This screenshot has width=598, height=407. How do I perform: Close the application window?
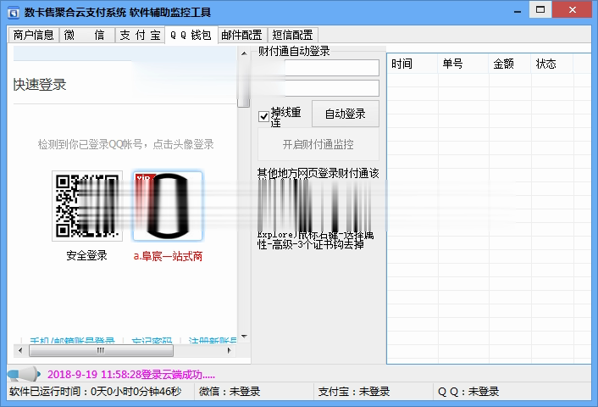(572, 9)
